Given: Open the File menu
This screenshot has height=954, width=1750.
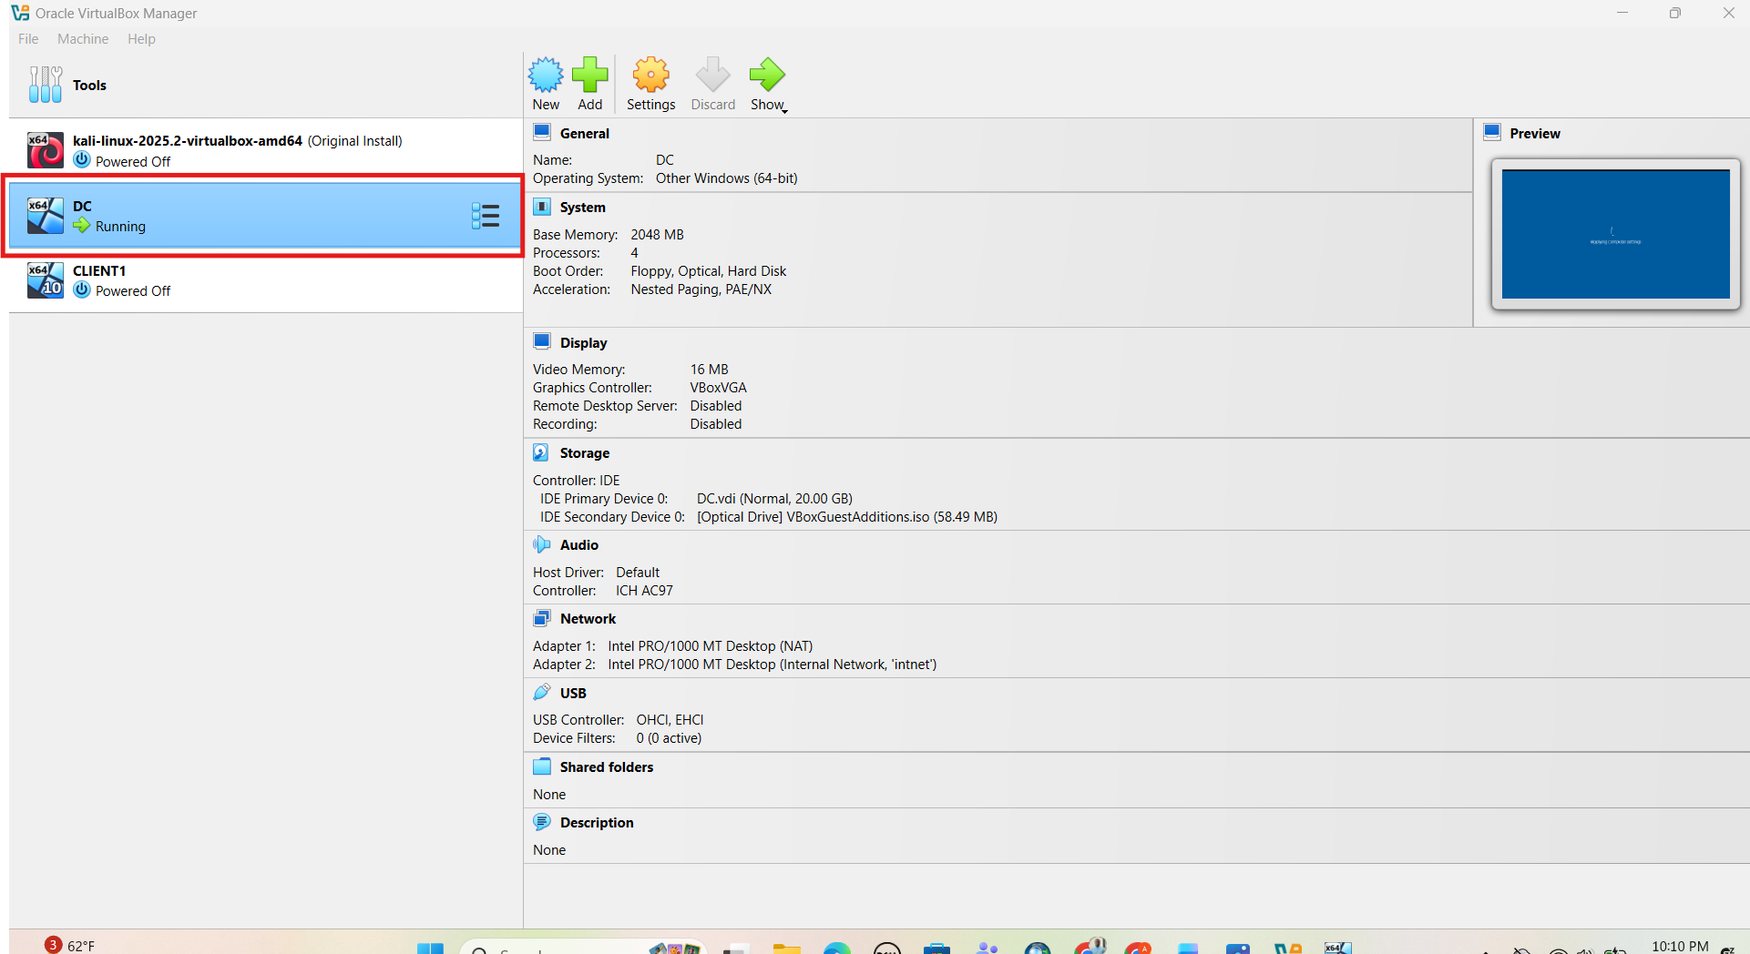Looking at the screenshot, I should tap(28, 39).
